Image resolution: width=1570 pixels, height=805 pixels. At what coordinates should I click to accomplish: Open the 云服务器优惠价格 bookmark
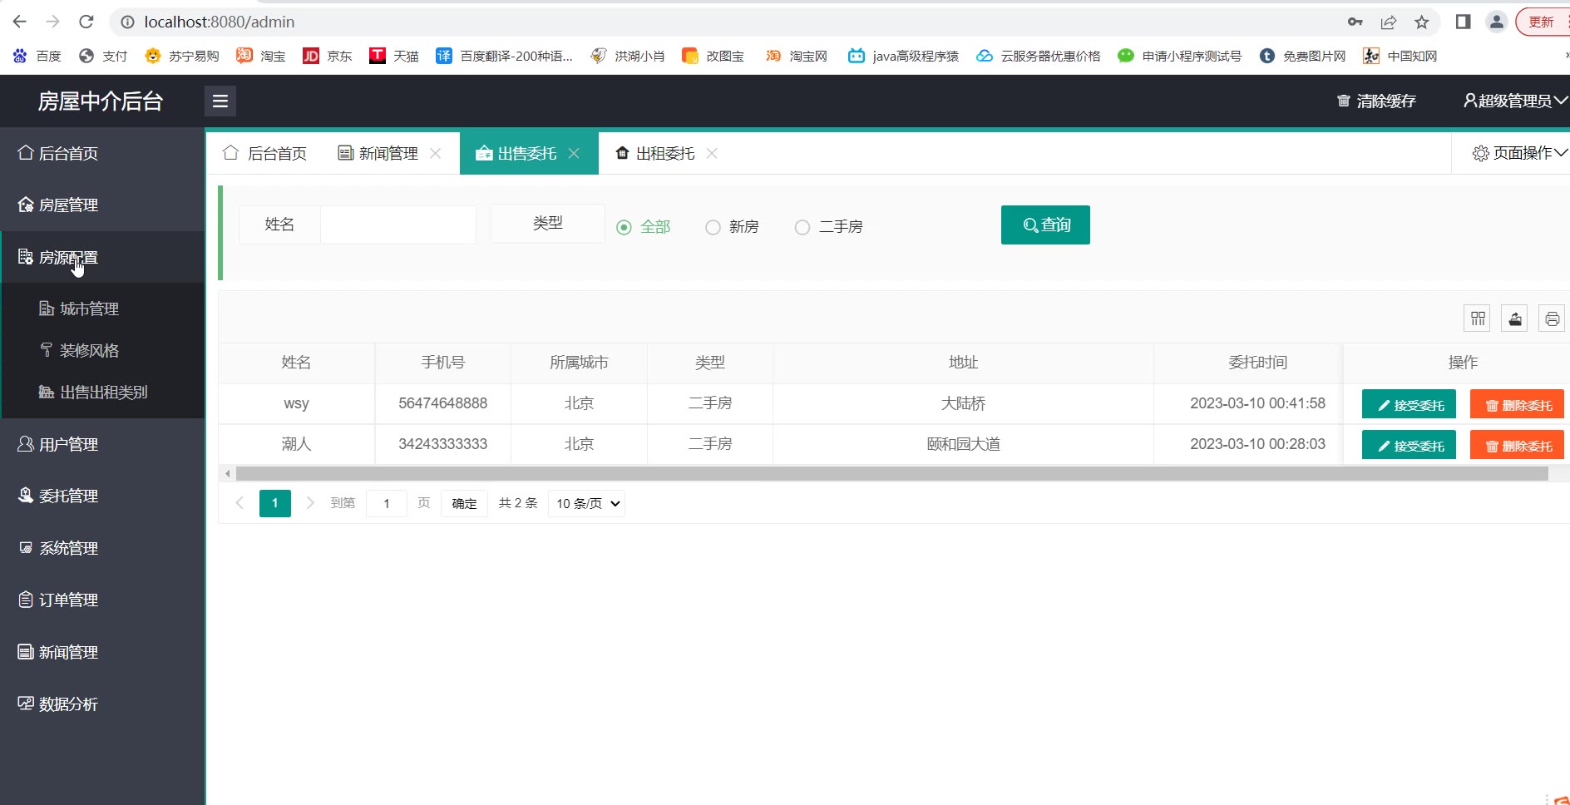click(1039, 56)
